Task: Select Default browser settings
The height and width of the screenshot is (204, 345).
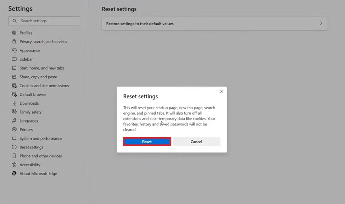Action: [33, 94]
